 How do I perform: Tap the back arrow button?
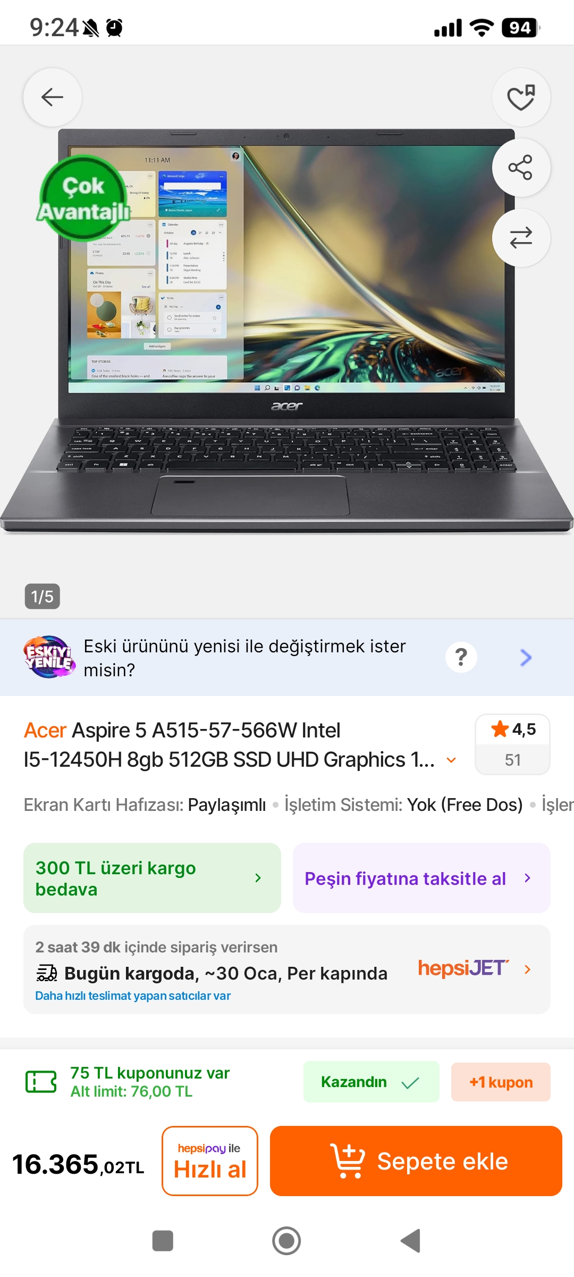52,97
